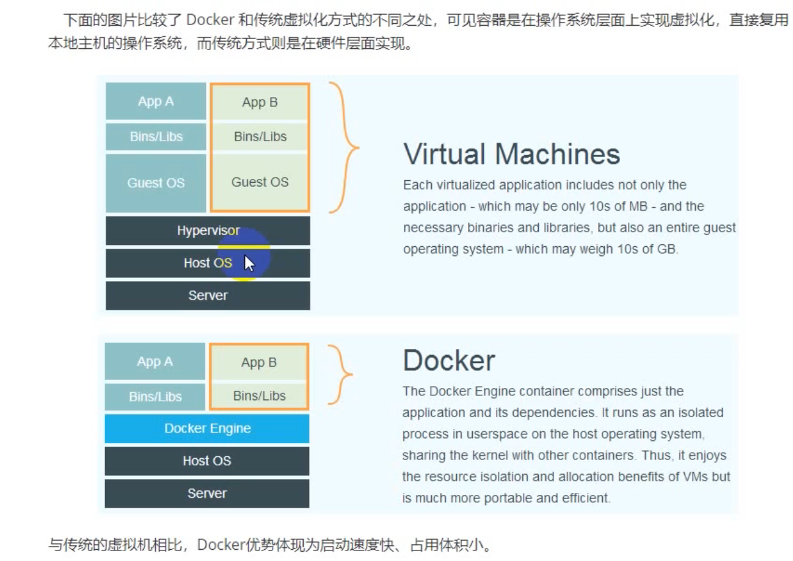Click the blue Guest OS block
This screenshot has width=793, height=561.
tap(156, 183)
